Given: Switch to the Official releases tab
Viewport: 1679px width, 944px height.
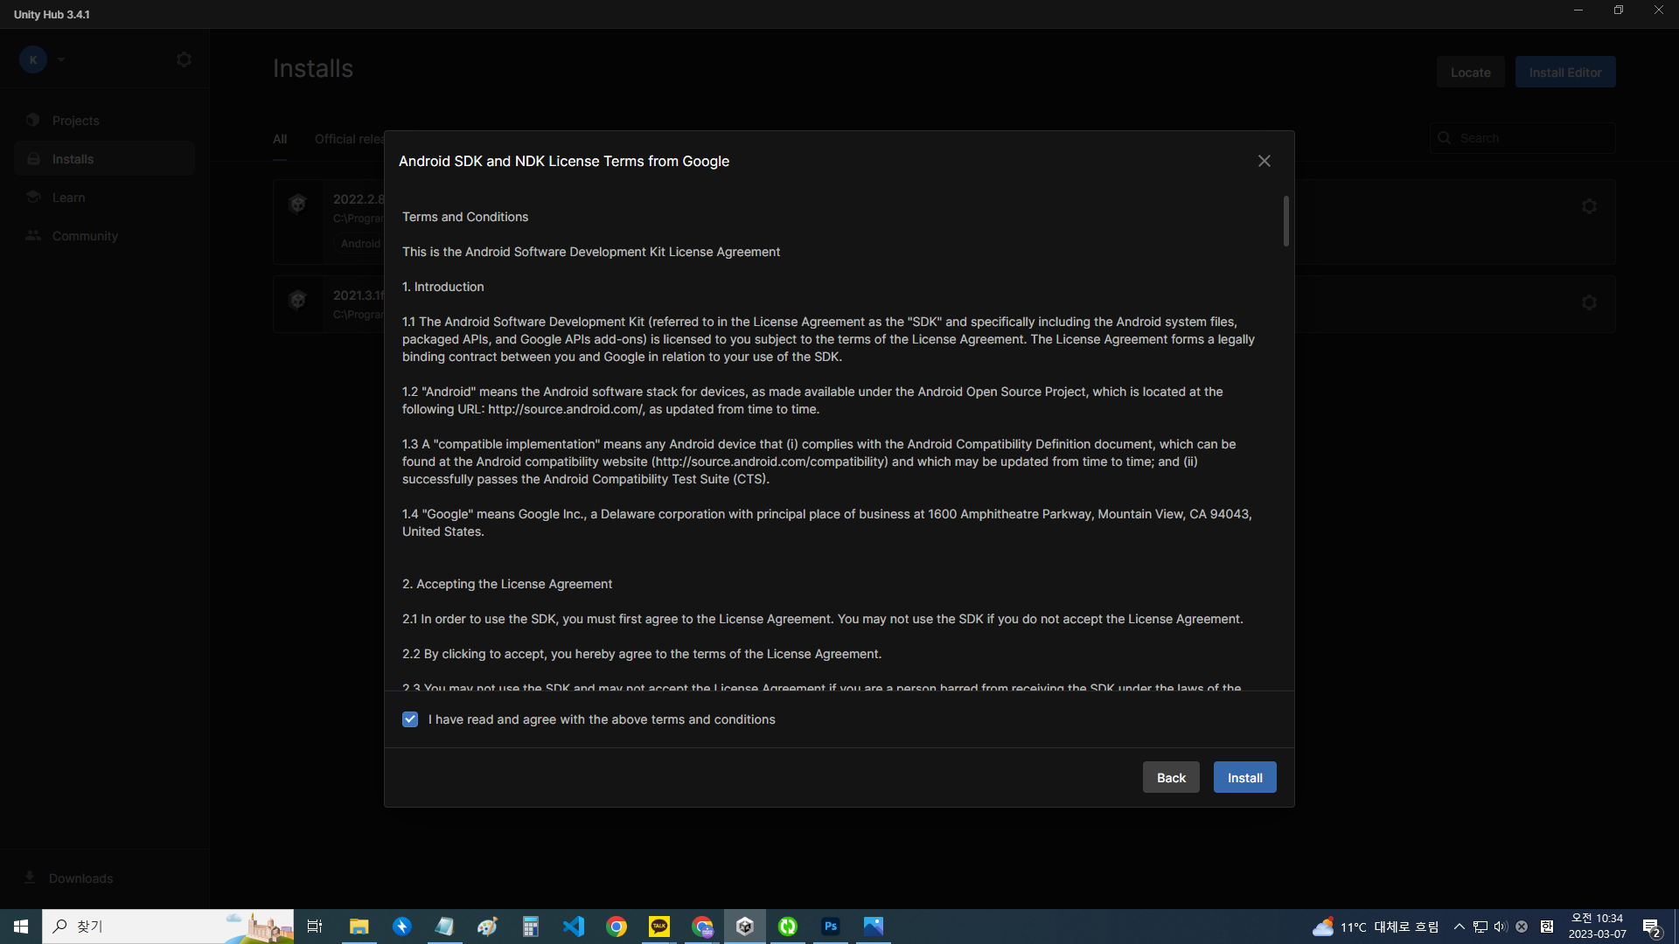Looking at the screenshot, I should pos(349,139).
